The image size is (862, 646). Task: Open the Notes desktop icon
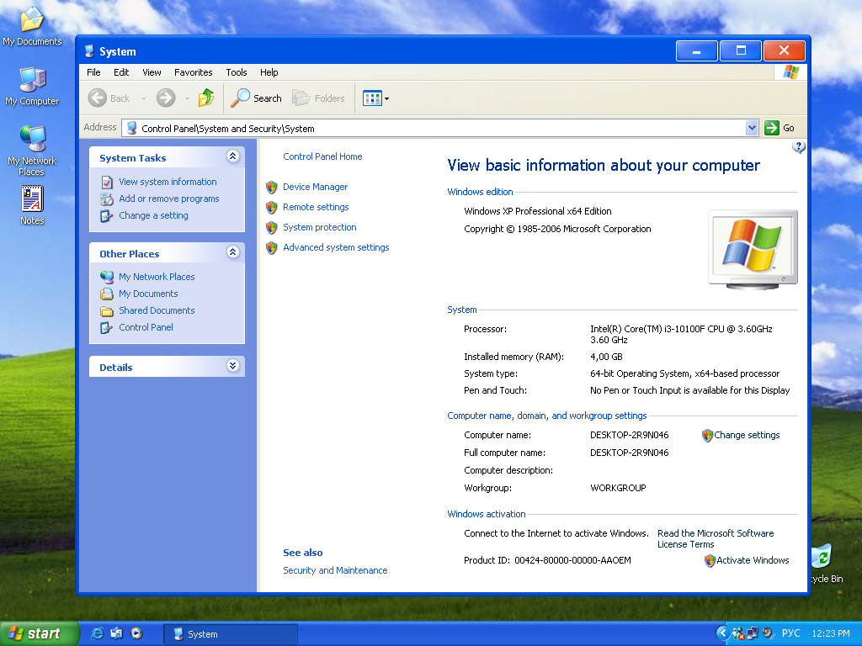tap(32, 205)
